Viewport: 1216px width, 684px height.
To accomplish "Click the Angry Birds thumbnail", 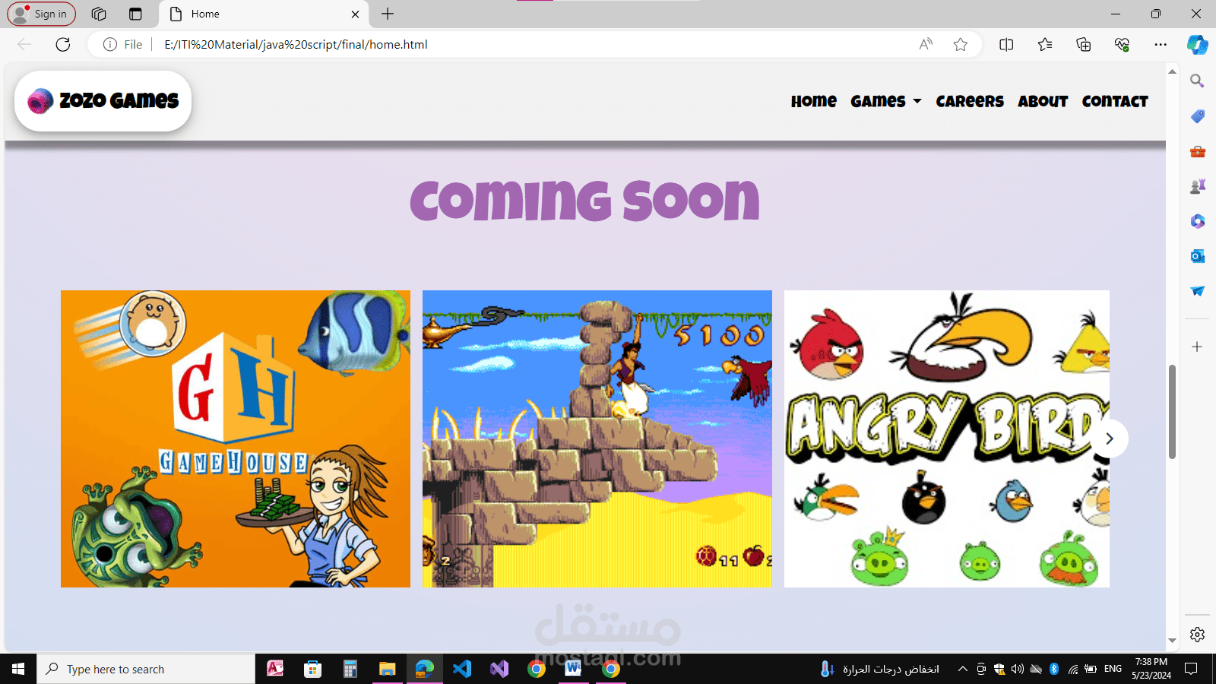I will click(947, 439).
